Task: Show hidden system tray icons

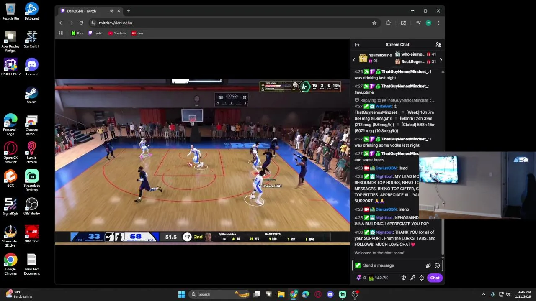Action: (x=484, y=294)
